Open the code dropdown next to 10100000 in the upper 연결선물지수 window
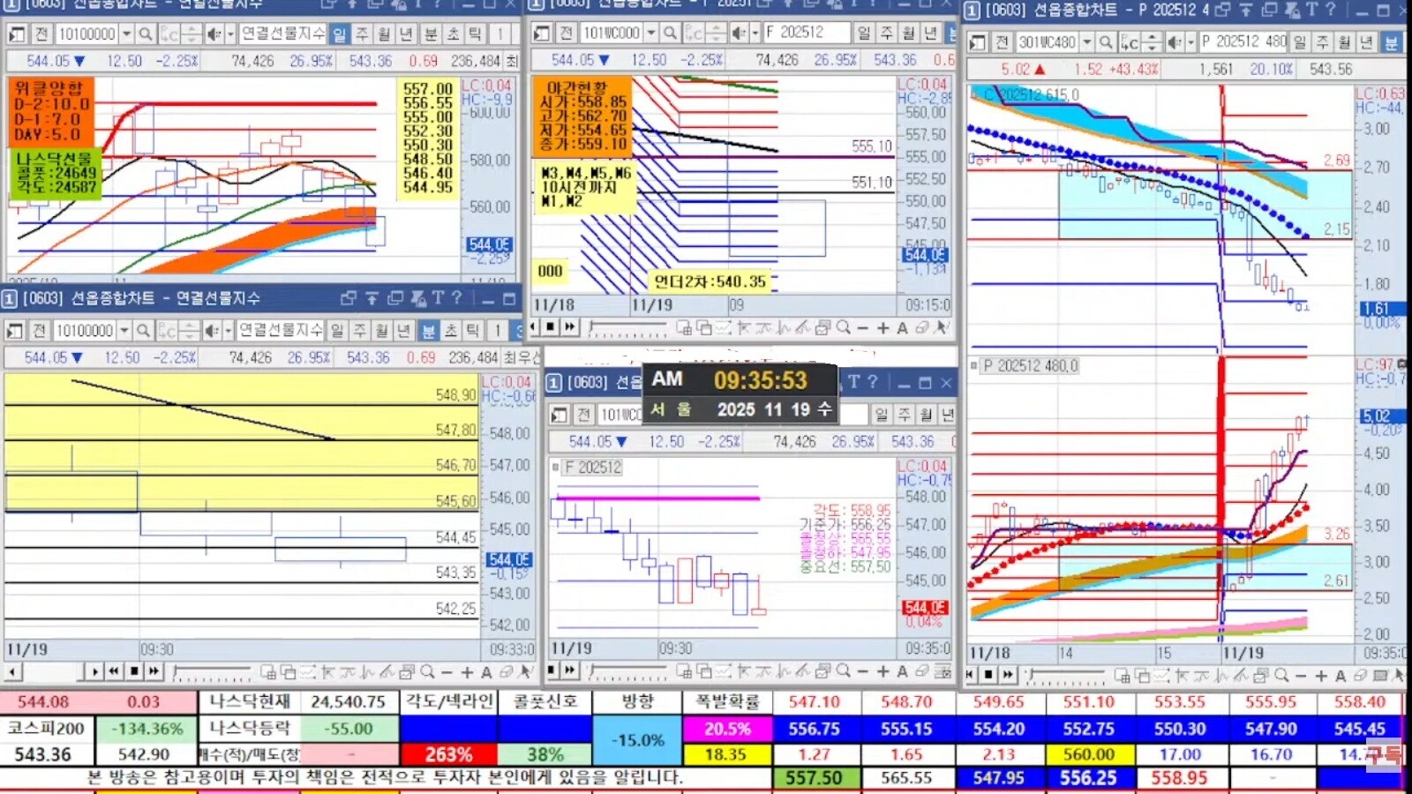The image size is (1412, 794). point(126,34)
